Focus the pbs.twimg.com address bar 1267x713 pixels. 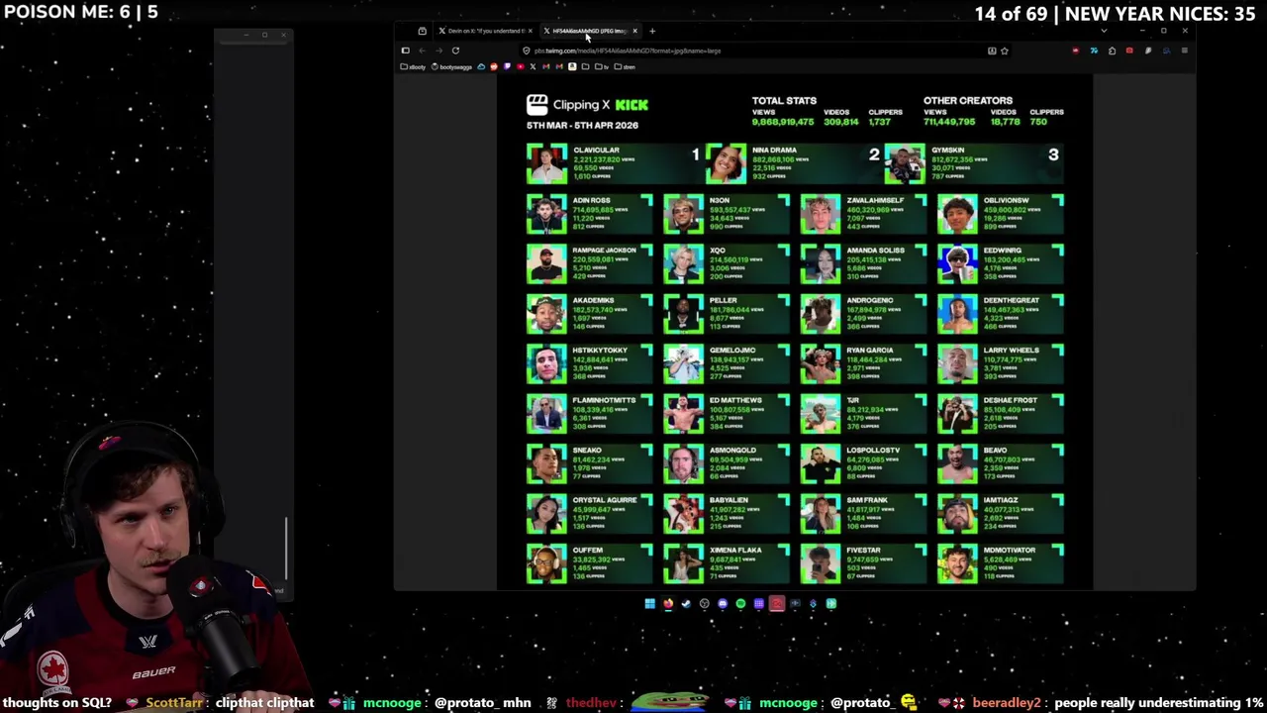[x=752, y=51]
